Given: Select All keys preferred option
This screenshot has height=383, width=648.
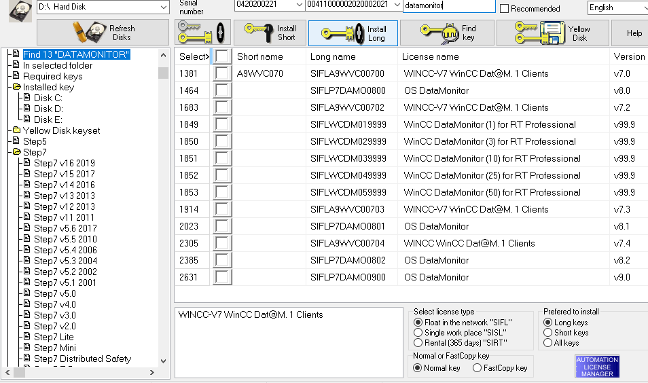Looking at the screenshot, I should pos(547,343).
